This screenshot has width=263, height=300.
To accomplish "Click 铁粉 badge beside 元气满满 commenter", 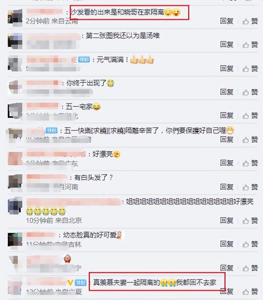I will pyautogui.click(x=84, y=60).
